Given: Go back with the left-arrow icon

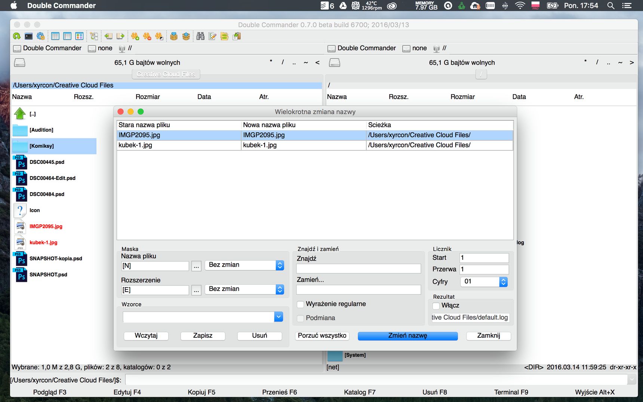Looking at the screenshot, I should (108, 36).
